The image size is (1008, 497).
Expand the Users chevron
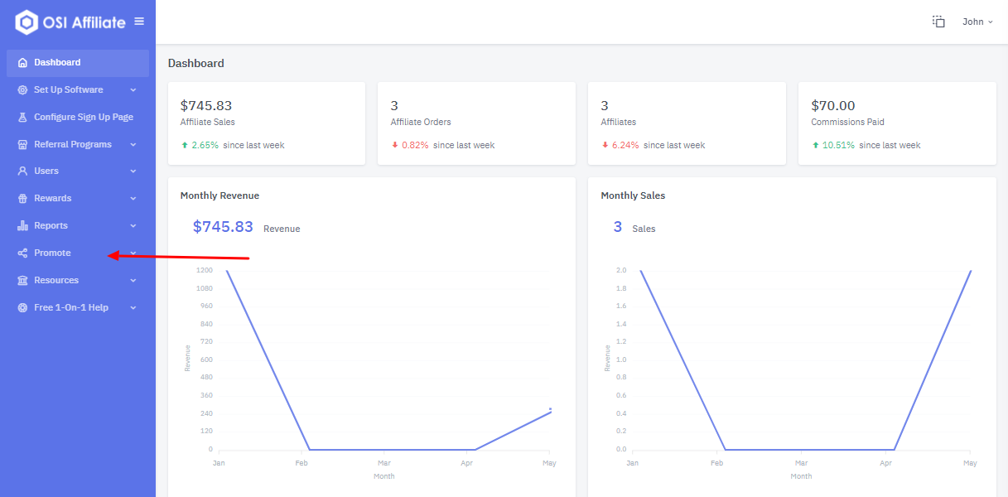point(133,171)
